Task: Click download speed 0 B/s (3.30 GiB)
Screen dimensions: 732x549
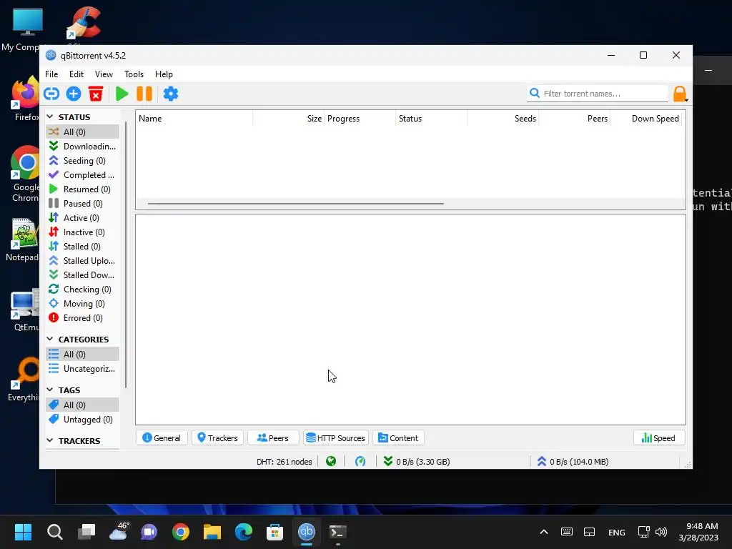Action: 417,462
